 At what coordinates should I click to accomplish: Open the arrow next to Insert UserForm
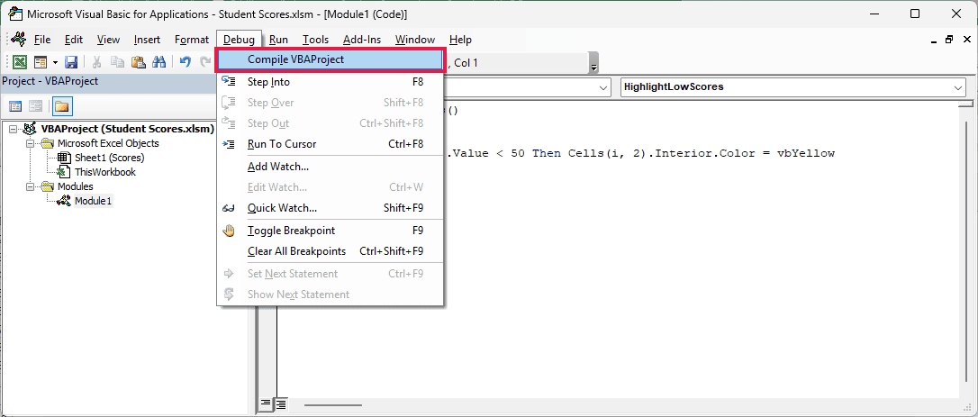tap(55, 62)
